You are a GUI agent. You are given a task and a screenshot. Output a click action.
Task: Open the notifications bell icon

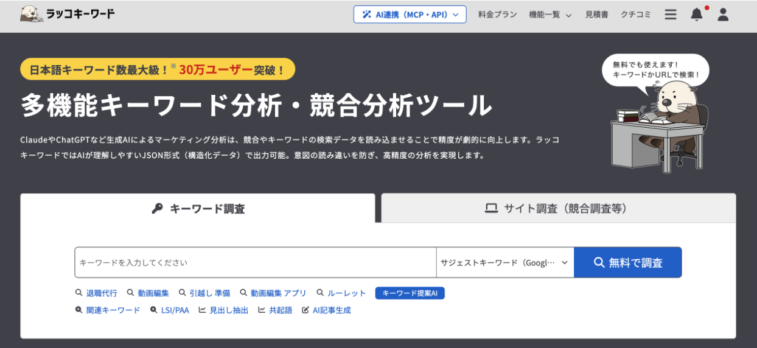[697, 15]
